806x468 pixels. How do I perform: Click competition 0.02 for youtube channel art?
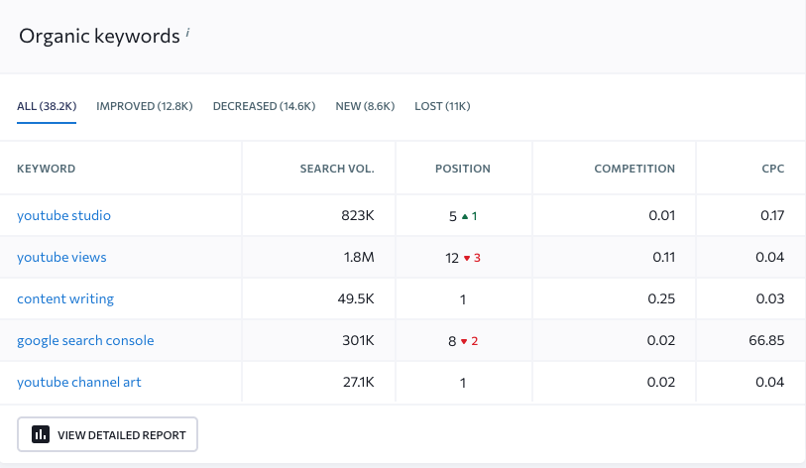[660, 382]
